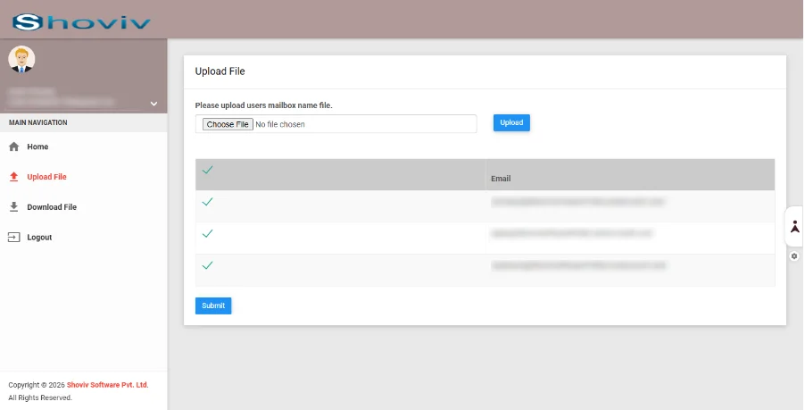Open the Shoviv Software Pvt. Ltd. link
805x410 pixels.
point(107,385)
